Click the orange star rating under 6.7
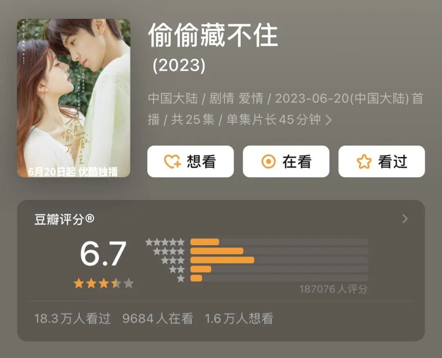Image resolution: width=442 pixels, height=358 pixels. point(104,284)
